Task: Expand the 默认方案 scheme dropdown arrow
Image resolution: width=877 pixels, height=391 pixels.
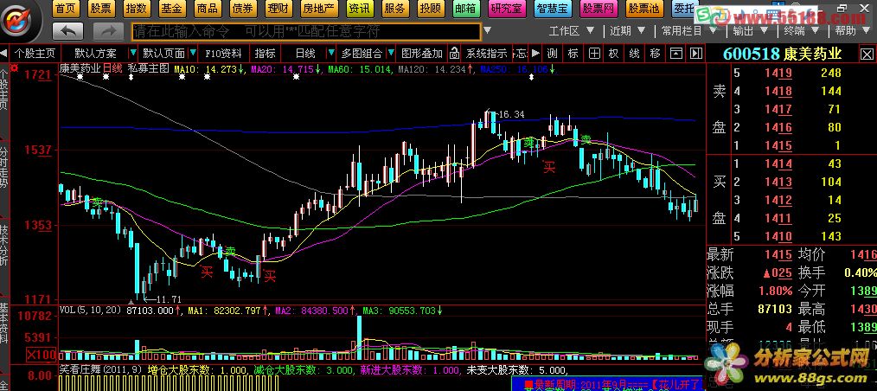Action: [x=132, y=53]
